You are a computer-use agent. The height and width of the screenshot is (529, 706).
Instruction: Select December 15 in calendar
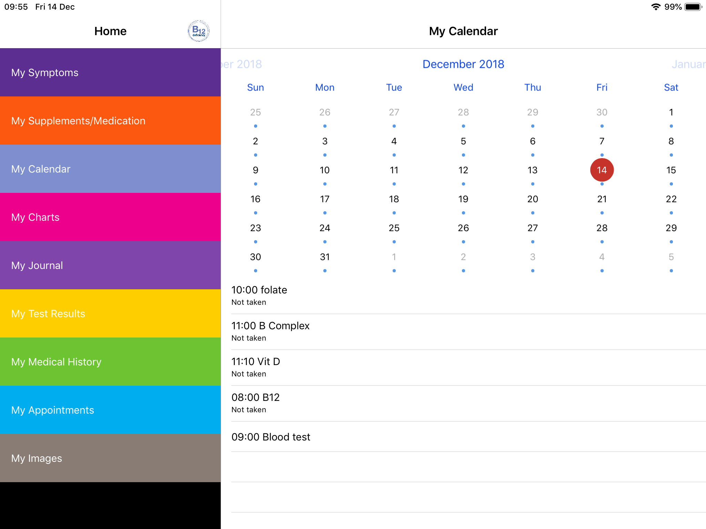(x=671, y=170)
